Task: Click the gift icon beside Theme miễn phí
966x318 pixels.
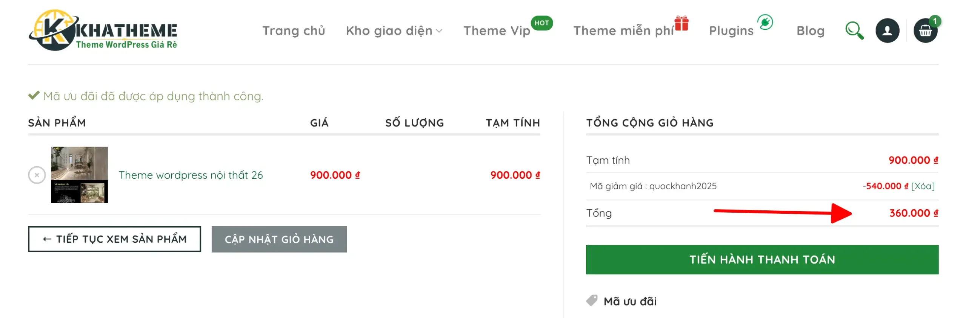Action: click(x=681, y=23)
